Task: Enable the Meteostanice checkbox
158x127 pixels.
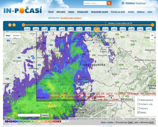Action: click(139, 100)
